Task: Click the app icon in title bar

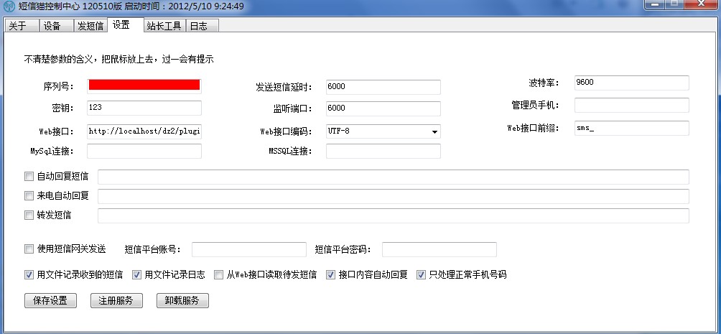Action: click(9, 6)
